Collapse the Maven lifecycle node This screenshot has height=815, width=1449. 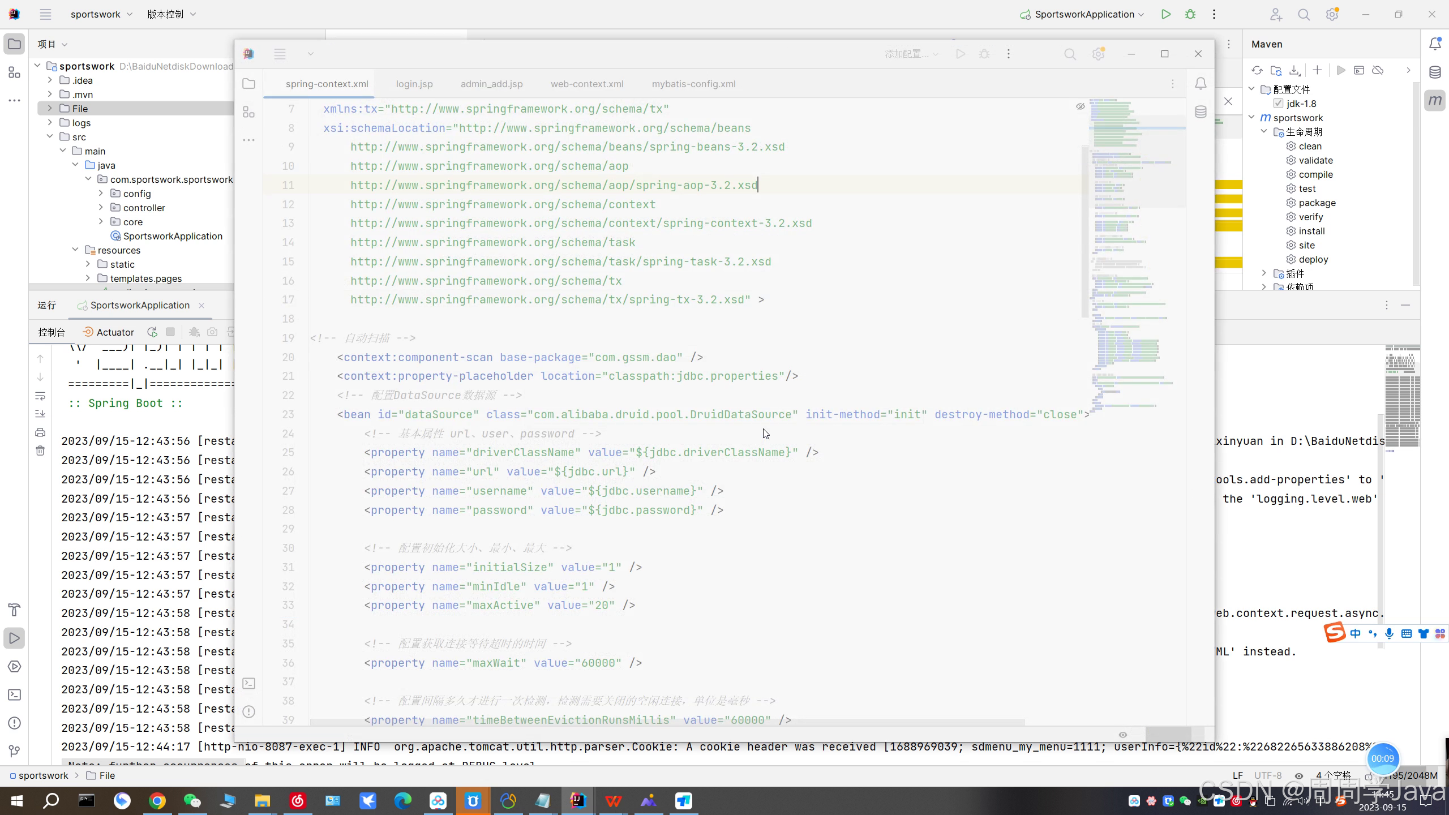click(1264, 132)
